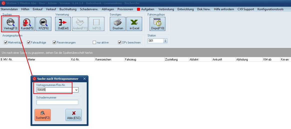This screenshot has width=291, height=129.
Task: Export the list via in Excel icon
Action: pyautogui.click(x=134, y=24)
